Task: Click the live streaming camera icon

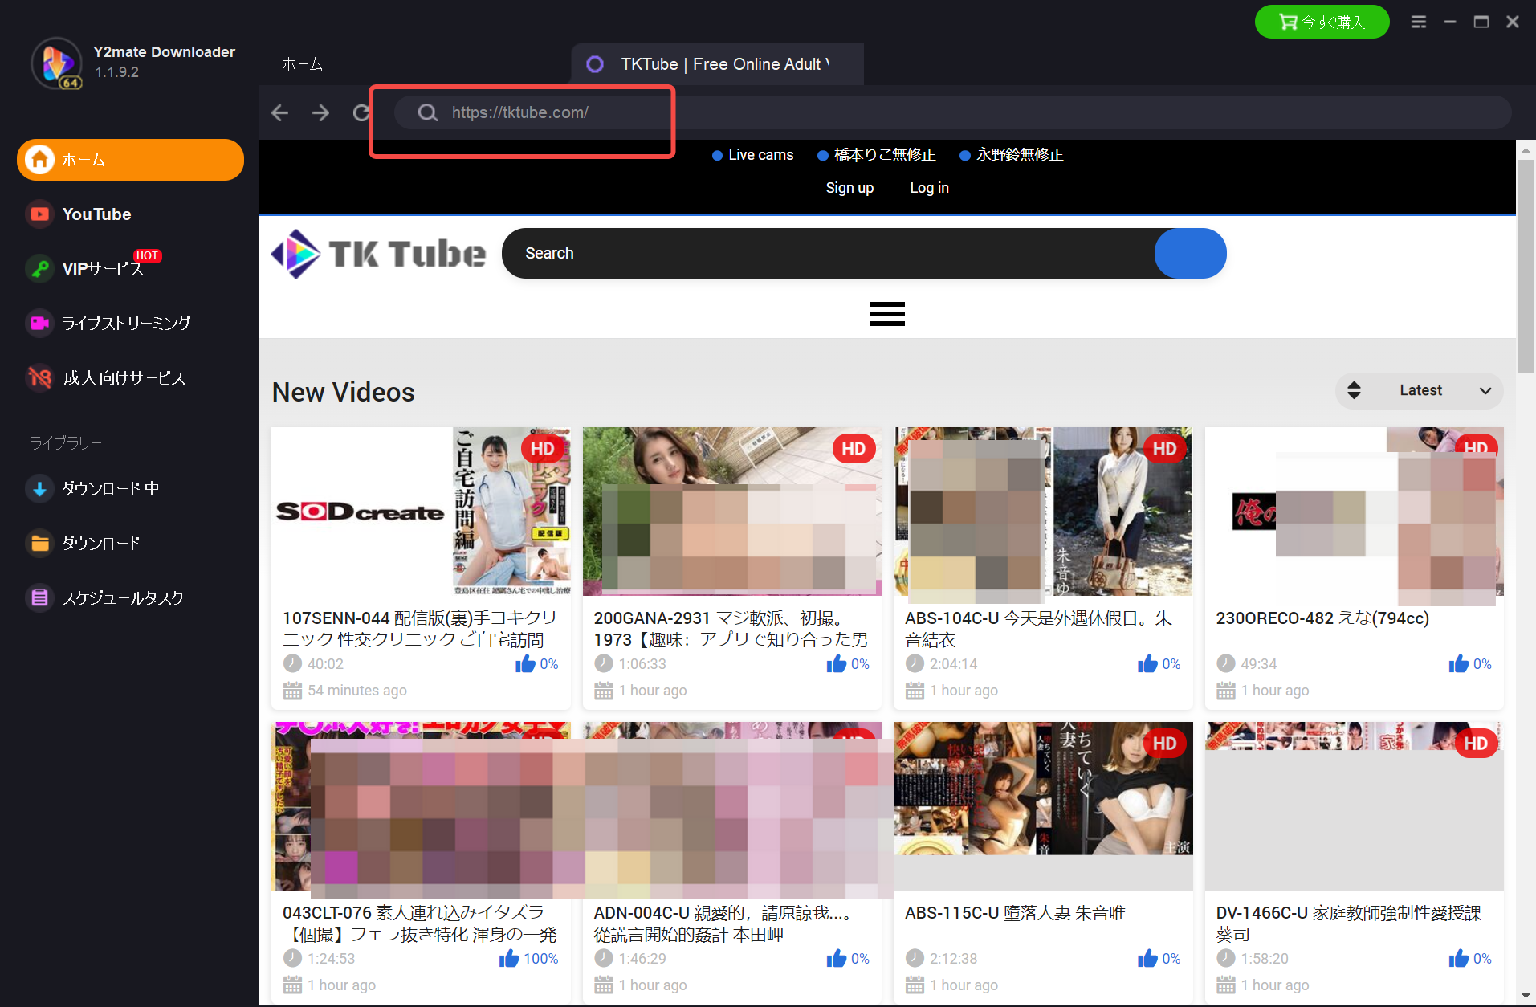Action: (39, 323)
